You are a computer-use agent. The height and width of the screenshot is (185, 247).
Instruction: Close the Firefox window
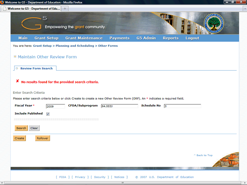click(x=241, y=2)
